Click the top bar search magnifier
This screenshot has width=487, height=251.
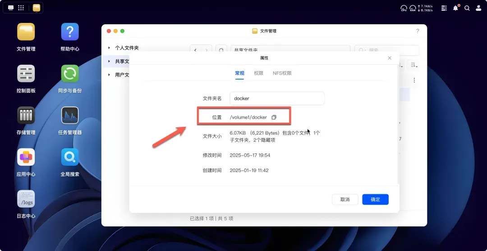pyautogui.click(x=467, y=8)
